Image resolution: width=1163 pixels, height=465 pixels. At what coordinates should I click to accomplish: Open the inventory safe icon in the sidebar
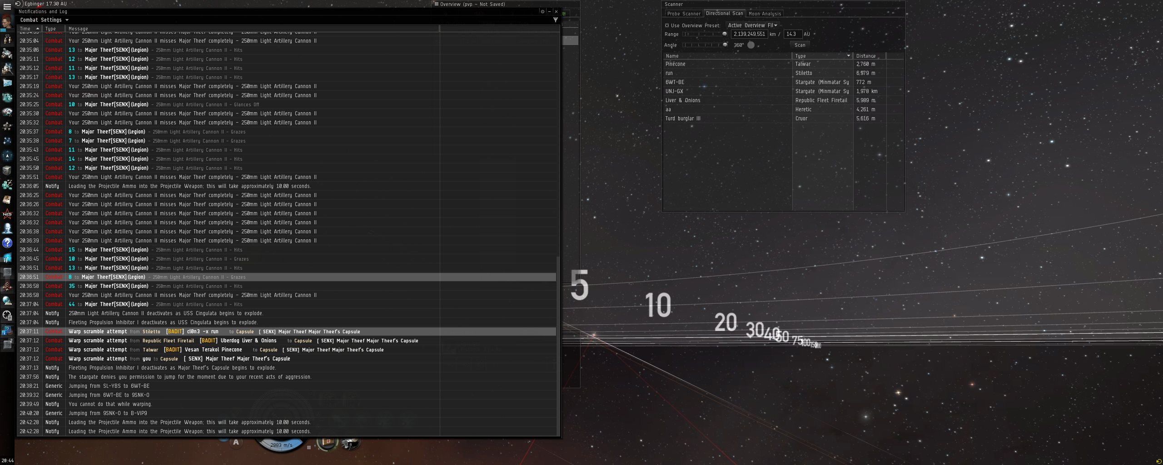tap(7, 170)
